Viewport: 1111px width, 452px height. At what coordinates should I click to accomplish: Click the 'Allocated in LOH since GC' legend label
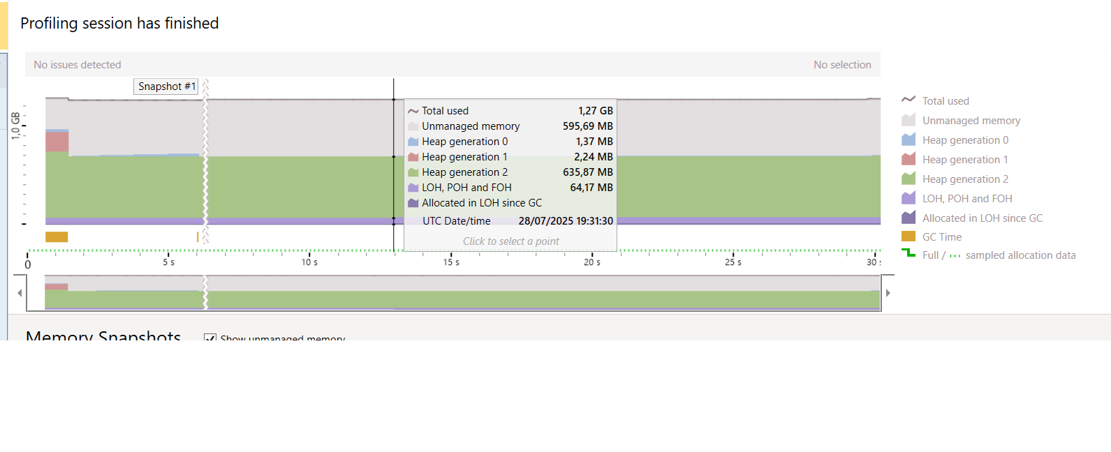(982, 218)
